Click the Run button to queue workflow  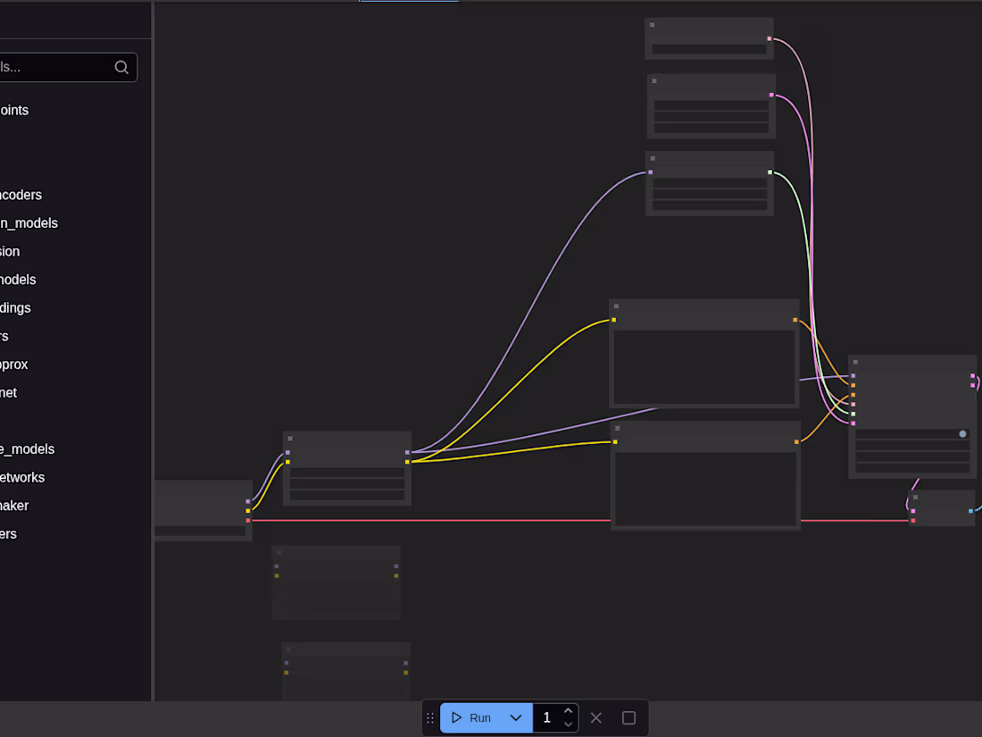pos(471,717)
